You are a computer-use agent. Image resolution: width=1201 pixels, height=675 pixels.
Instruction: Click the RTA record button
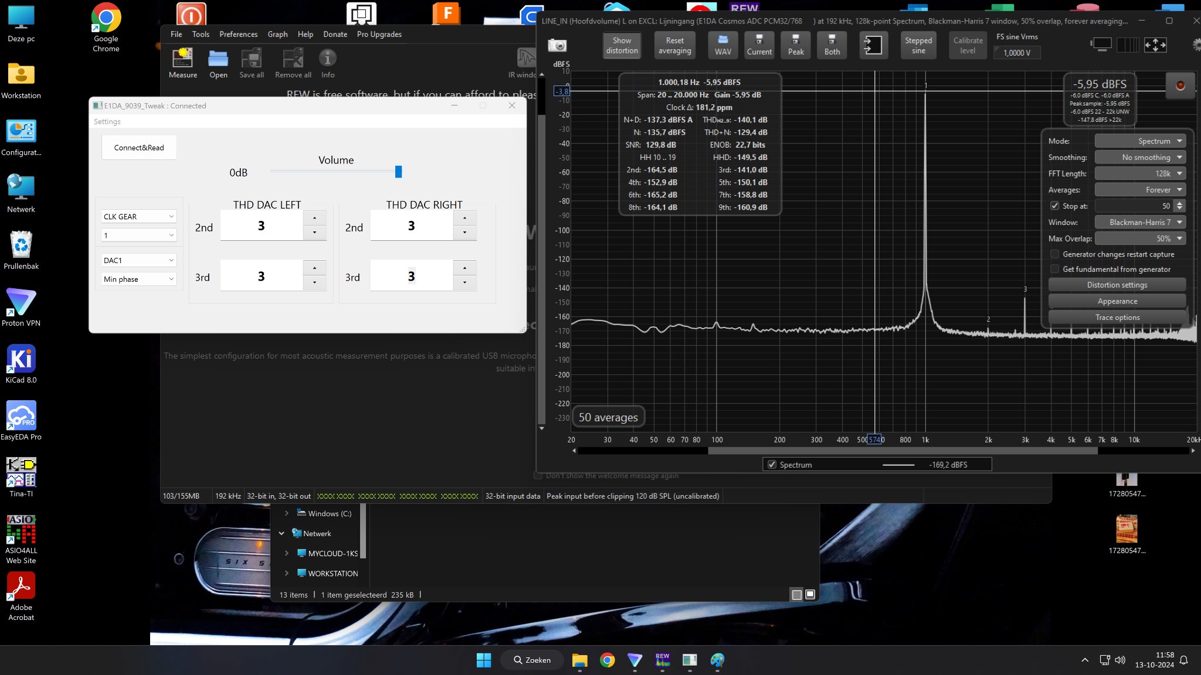1180,86
